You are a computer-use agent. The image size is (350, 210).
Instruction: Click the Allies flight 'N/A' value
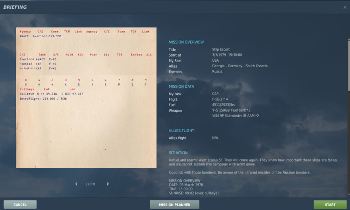coord(215,138)
